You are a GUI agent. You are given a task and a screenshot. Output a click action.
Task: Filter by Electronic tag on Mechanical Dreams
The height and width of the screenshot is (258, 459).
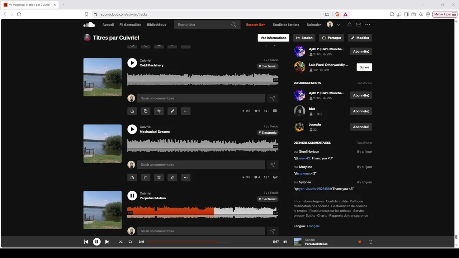pos(268,133)
